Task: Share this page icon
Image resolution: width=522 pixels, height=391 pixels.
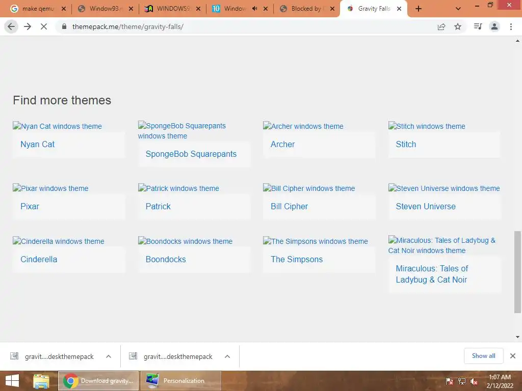Action: [x=441, y=26]
